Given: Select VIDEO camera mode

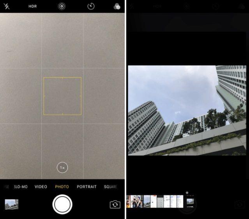Looking at the screenshot, I should point(41,187).
